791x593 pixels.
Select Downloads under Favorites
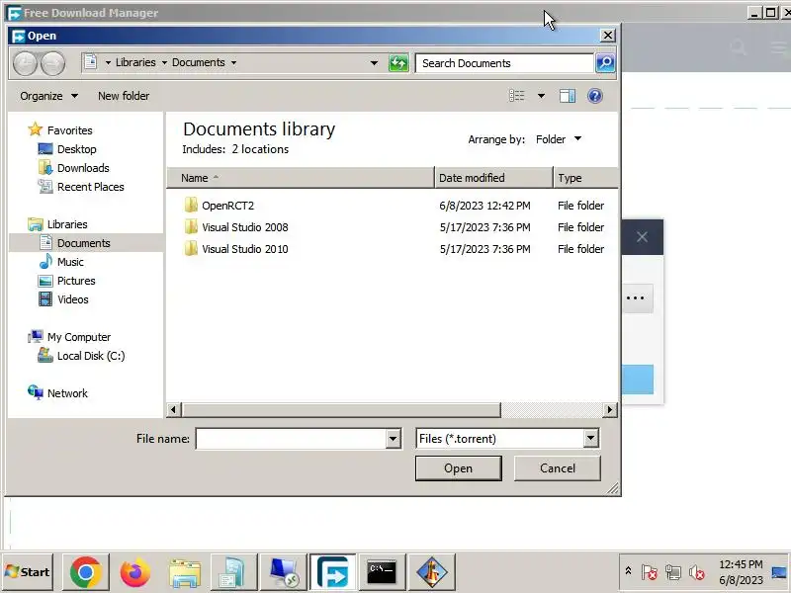tap(83, 168)
